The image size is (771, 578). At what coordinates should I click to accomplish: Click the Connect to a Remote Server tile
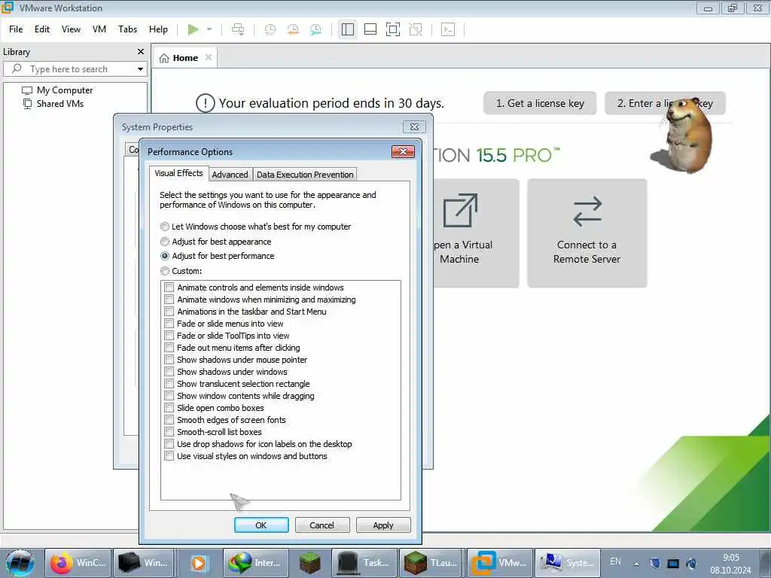(x=587, y=233)
